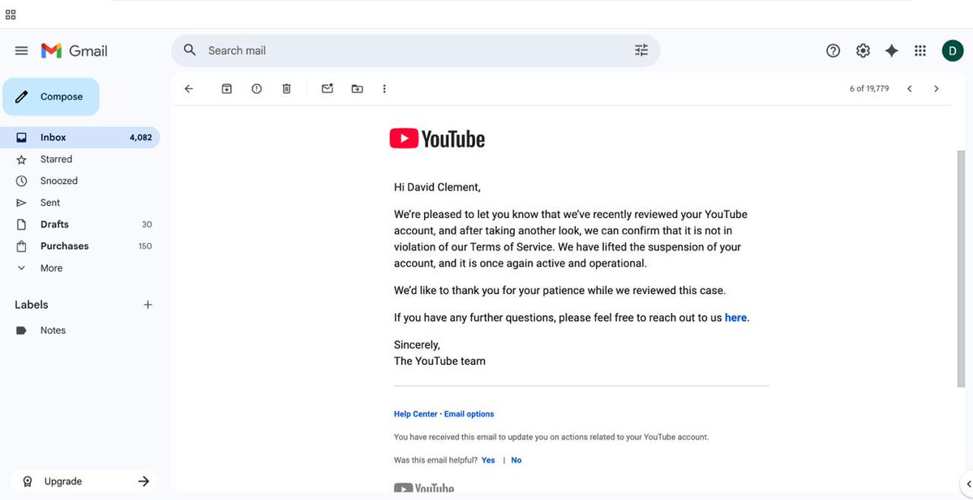Click the Gmail logo
973x500 pixels.
pyautogui.click(x=75, y=50)
